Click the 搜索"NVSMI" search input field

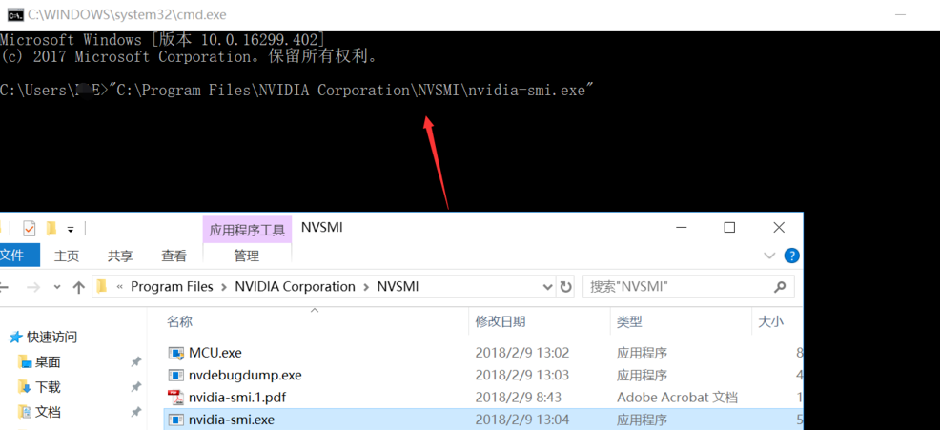pos(677,287)
